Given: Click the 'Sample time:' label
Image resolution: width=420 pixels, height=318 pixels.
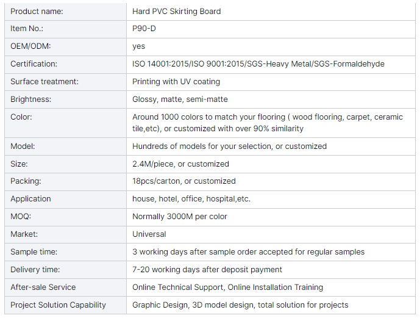Looking at the screenshot, I should [34, 252].
